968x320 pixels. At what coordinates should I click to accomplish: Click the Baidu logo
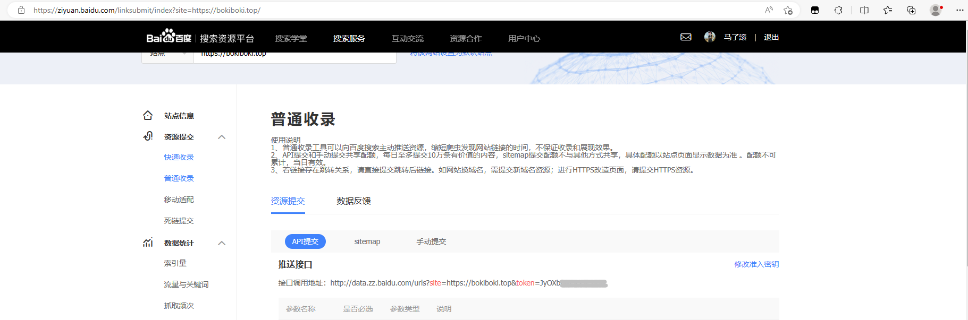tap(169, 36)
